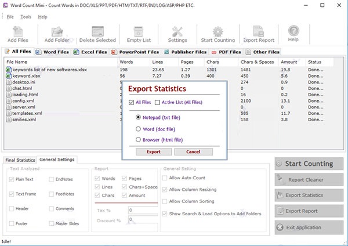
Task: Open the Tools menu
Action: 26,16
